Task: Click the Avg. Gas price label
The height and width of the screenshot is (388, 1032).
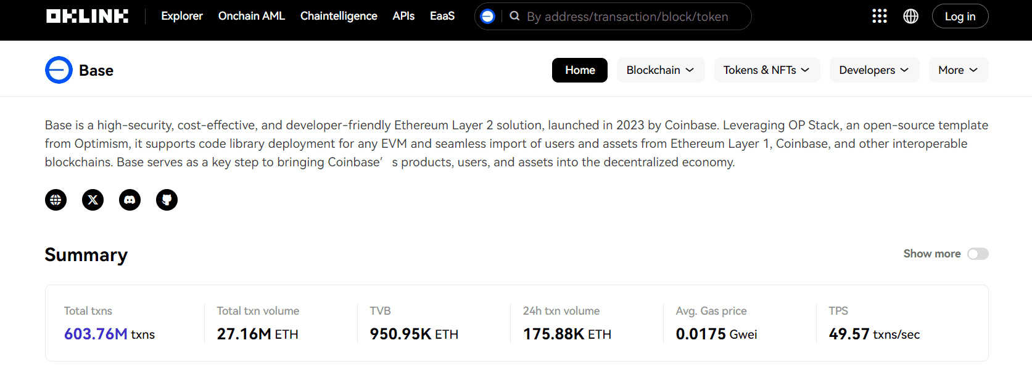Action: coord(711,311)
